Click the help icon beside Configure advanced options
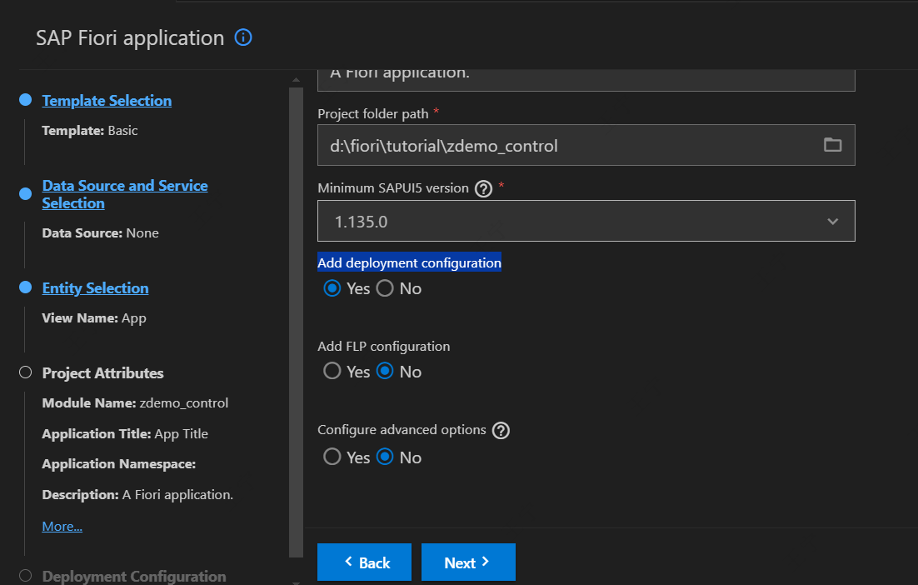Screen dimensions: 918x585 pyautogui.click(x=501, y=431)
